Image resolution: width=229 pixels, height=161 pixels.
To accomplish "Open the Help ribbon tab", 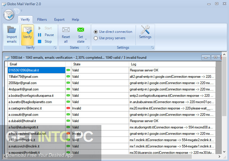I will point(75,20).
